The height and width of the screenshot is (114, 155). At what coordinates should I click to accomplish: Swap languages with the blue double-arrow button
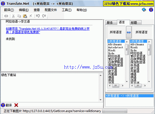click(129, 32)
